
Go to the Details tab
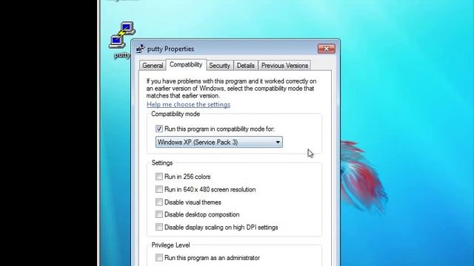tap(245, 66)
